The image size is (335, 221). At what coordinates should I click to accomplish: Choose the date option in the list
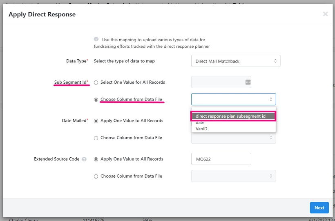click(234, 123)
